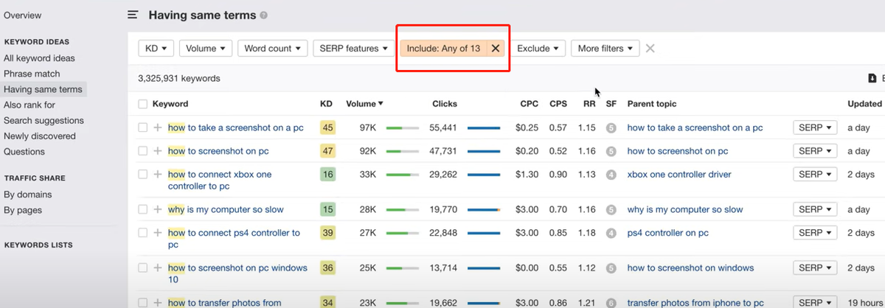885x308 pixels.
Task: Open the SERP features filter dropdown
Action: [354, 49]
